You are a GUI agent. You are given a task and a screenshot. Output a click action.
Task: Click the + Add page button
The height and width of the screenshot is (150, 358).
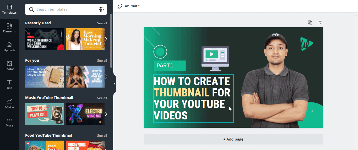point(233,139)
